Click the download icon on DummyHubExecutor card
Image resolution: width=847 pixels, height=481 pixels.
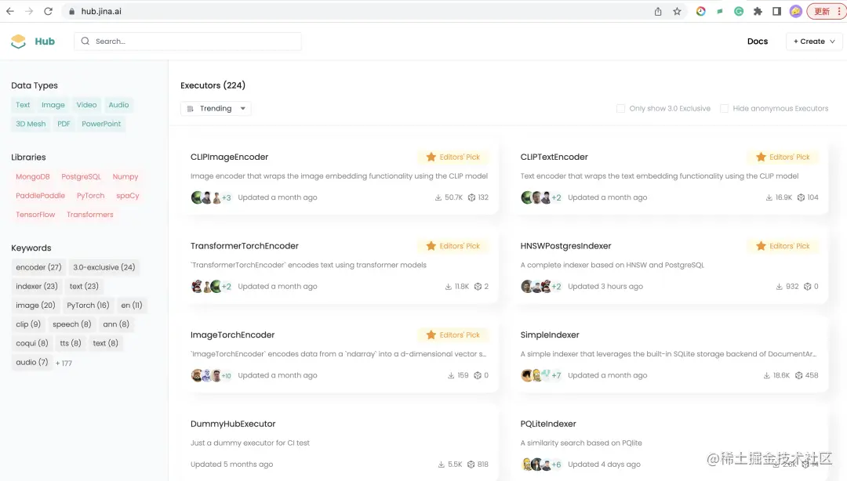tap(442, 465)
